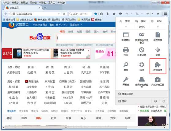Select the 地图 search category tab

click(x=79, y=32)
